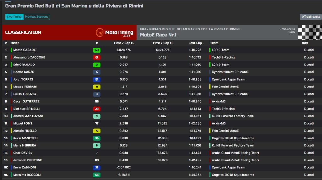Viewport: 322px width, 180px height.
Task: Click number 99 for Gutierrez
Action: [97, 101]
